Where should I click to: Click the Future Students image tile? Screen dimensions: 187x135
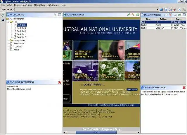(x=112, y=50)
